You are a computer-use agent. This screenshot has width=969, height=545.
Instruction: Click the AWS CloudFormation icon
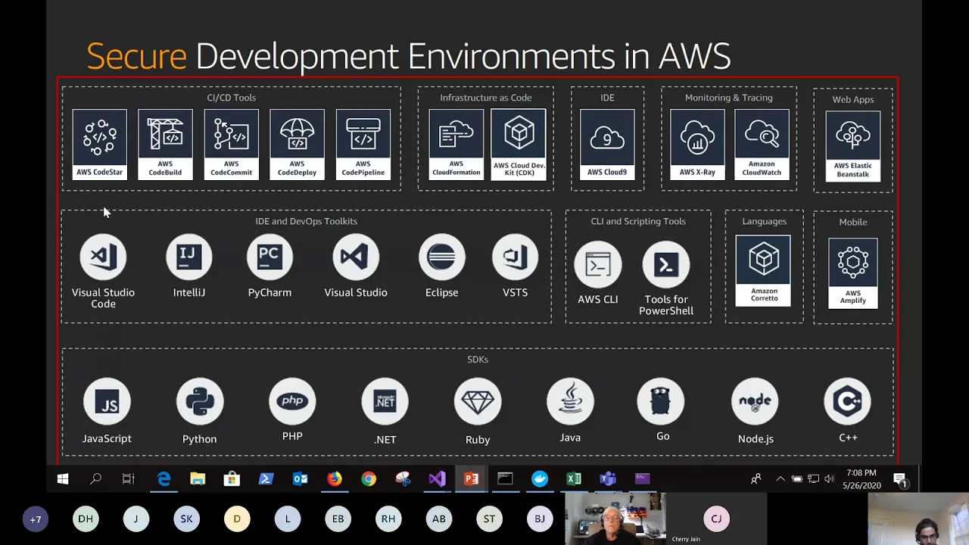[456, 145]
